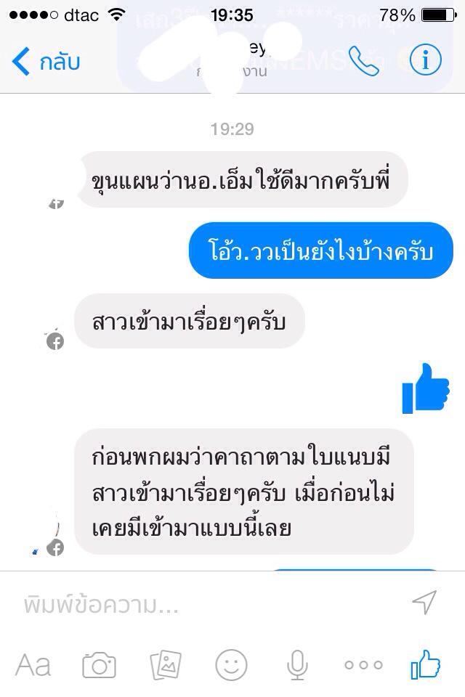
Task: Tap the microphone voice message icon
Action: (x=296, y=665)
